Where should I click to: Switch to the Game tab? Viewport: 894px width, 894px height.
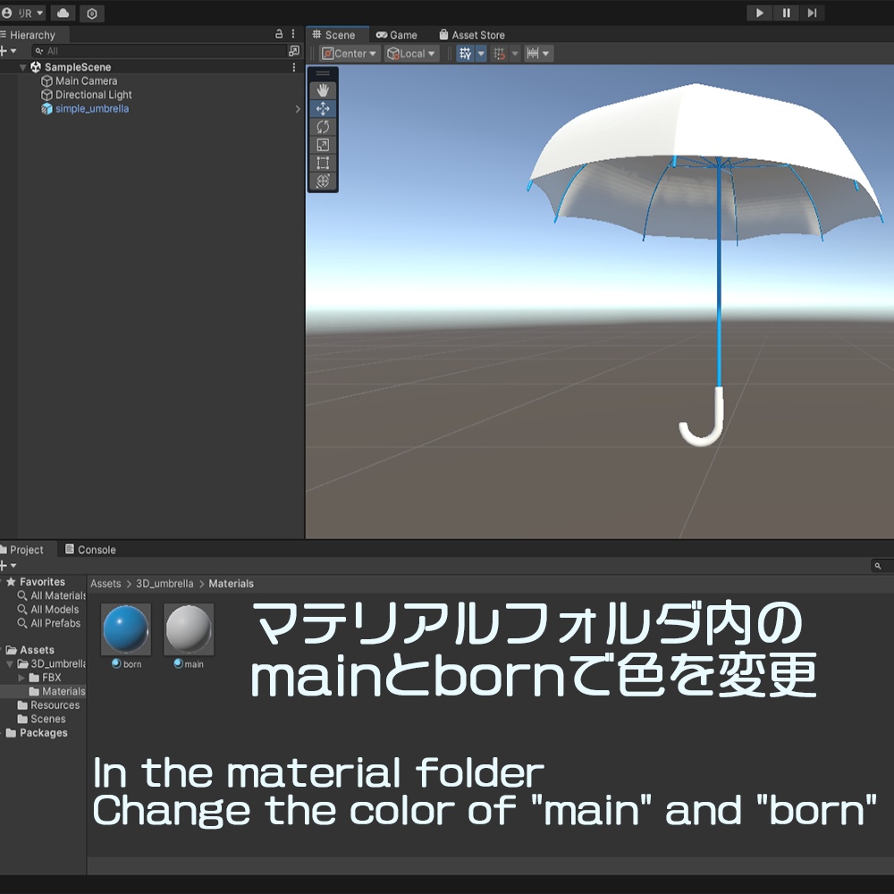pos(397,35)
